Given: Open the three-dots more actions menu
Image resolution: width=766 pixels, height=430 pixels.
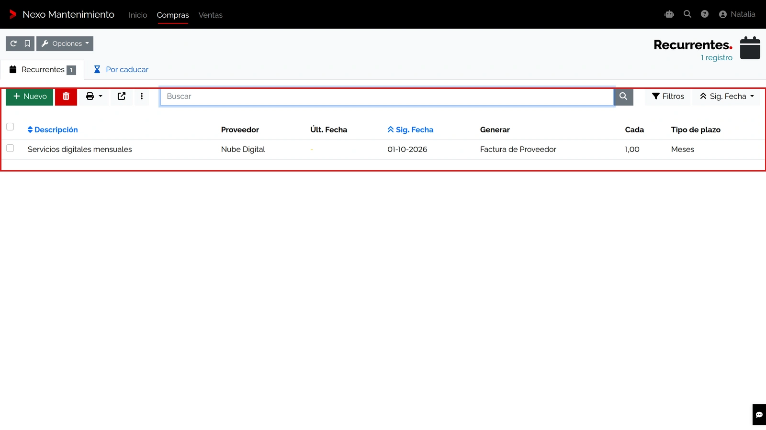Looking at the screenshot, I should point(142,97).
